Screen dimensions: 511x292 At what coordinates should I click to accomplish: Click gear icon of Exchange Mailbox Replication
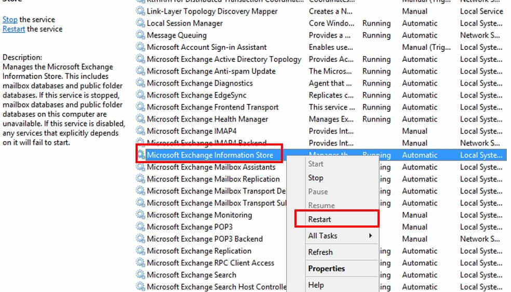point(140,179)
